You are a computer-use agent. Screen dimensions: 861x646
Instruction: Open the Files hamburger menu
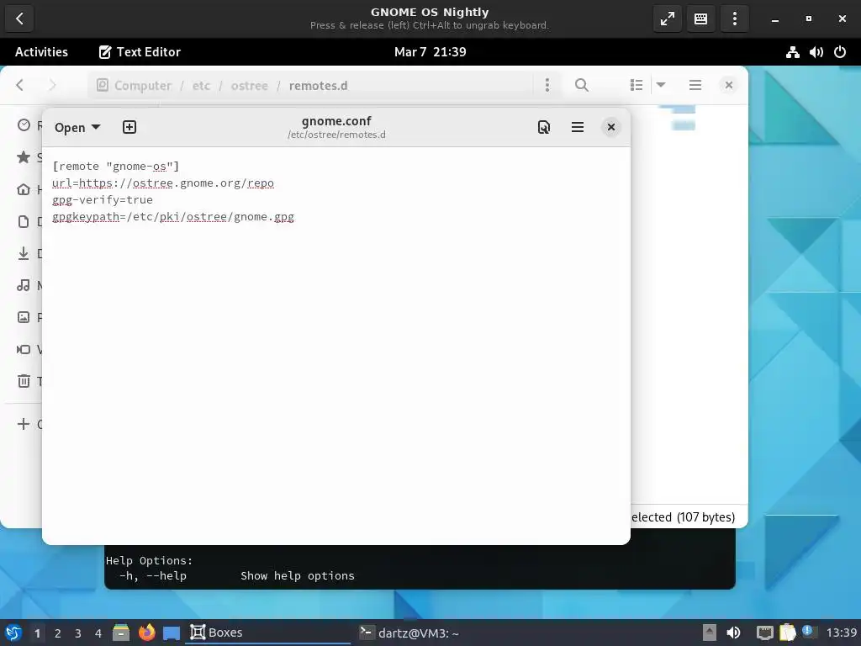coord(695,85)
